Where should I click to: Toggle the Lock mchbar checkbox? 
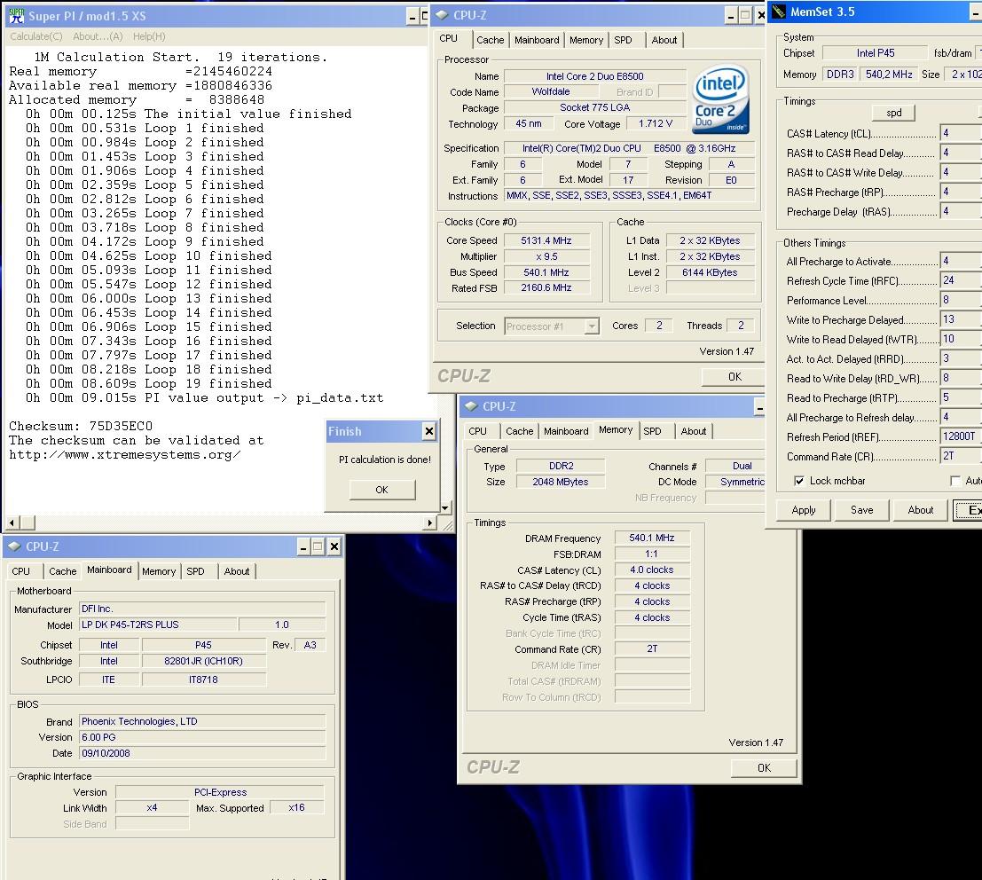[x=799, y=481]
